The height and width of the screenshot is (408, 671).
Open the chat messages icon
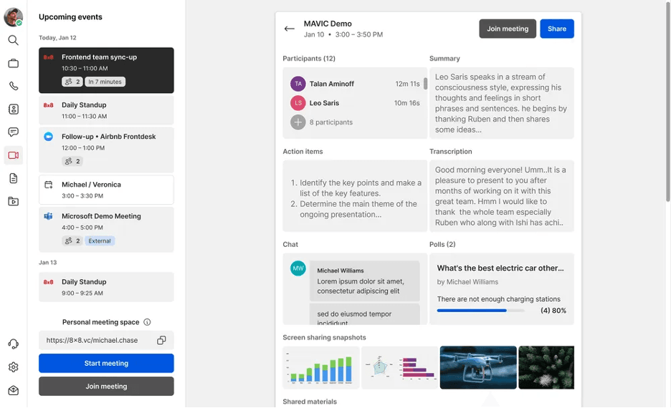13,132
